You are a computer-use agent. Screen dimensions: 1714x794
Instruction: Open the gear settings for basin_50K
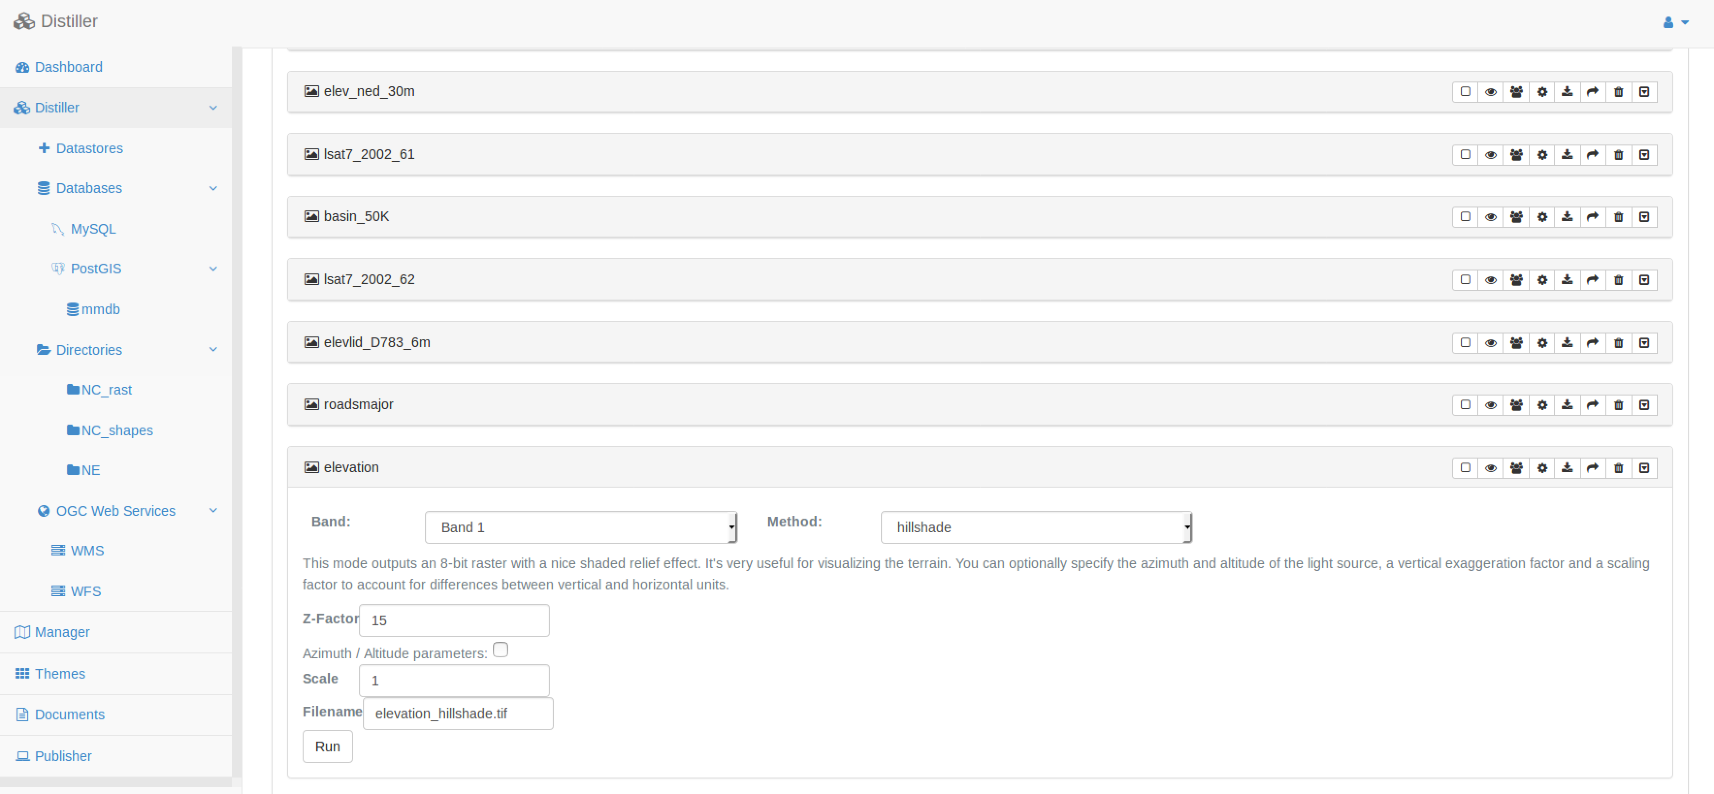click(x=1542, y=217)
